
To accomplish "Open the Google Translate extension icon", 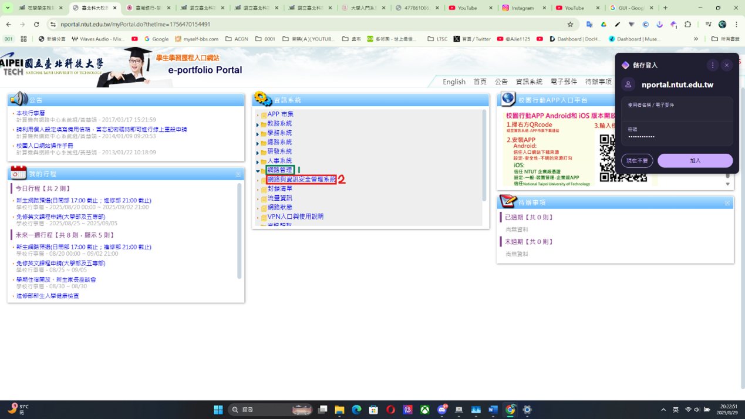I will (x=589, y=25).
